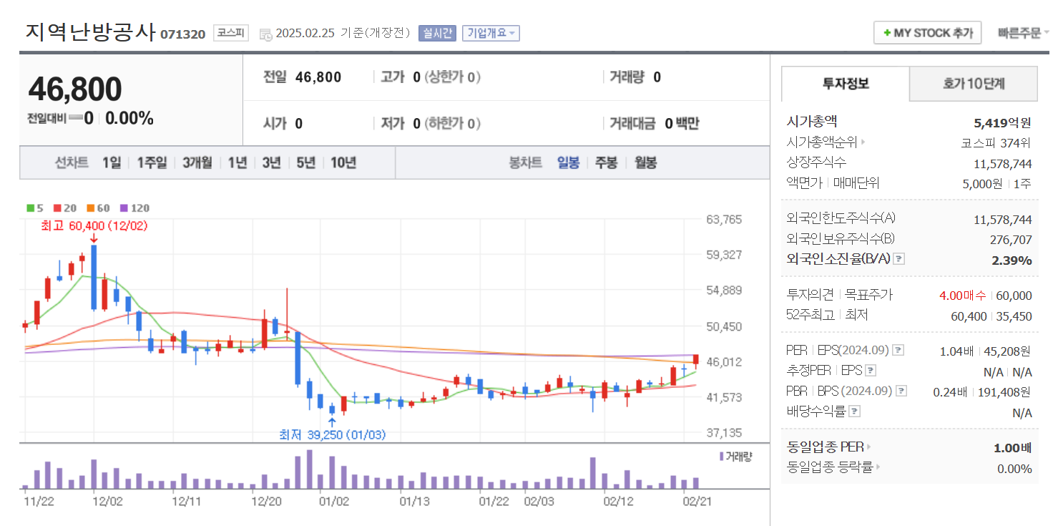Click the MY STOCK 추가 button
The width and height of the screenshot is (1053, 526).
[x=927, y=32]
